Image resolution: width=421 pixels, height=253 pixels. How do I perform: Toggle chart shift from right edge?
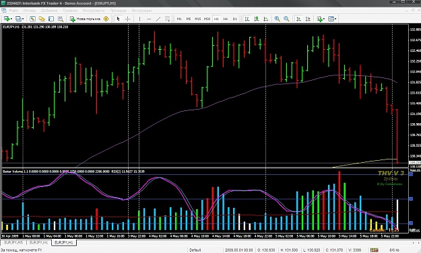[x=308, y=19]
